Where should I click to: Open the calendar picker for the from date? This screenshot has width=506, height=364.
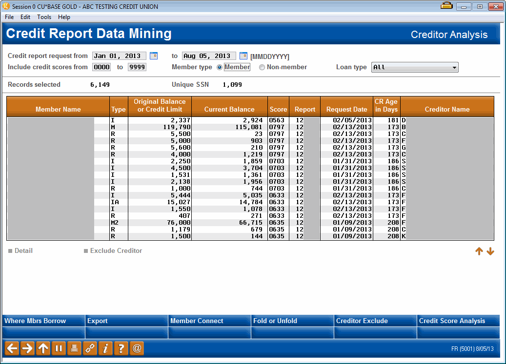(154, 56)
